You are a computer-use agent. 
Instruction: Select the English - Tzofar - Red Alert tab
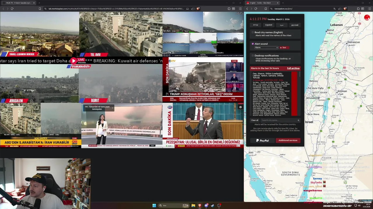point(262,3)
